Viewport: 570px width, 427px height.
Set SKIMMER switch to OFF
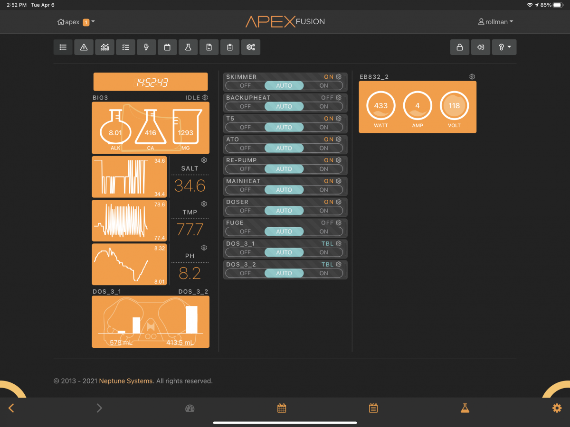coord(245,86)
